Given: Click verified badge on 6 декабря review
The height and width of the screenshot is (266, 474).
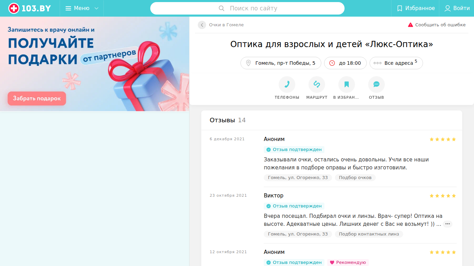Looking at the screenshot, I should click(294, 150).
